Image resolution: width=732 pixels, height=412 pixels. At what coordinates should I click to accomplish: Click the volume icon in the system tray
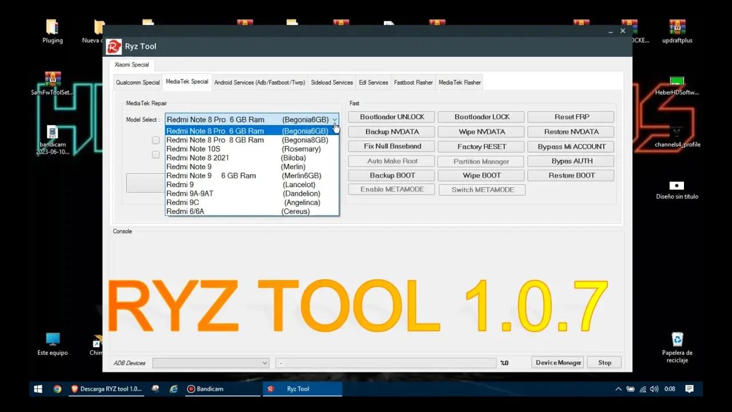pos(654,389)
